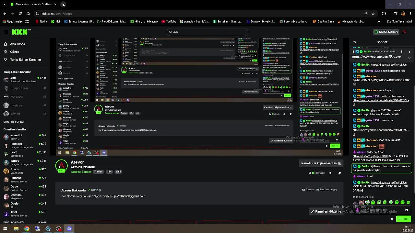Collapse the chat panel with arrow icon

355,42
